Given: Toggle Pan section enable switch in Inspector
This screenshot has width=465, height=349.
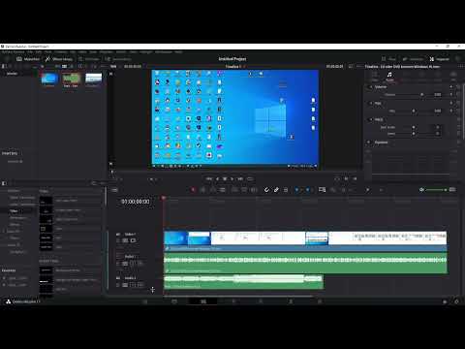Looking at the screenshot, I should [370, 103].
